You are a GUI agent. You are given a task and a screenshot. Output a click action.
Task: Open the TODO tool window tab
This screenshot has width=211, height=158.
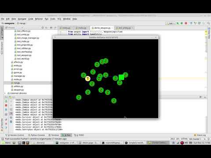click(x=79, y=135)
